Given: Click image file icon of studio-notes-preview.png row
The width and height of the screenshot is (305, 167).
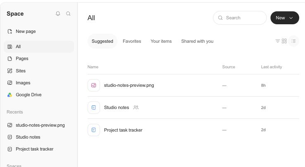Looking at the screenshot, I should tap(94, 85).
